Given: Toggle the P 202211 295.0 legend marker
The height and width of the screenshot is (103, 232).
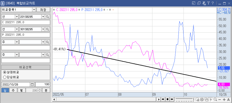Looking at the screenshot, I should pyautogui.click(x=79, y=10).
